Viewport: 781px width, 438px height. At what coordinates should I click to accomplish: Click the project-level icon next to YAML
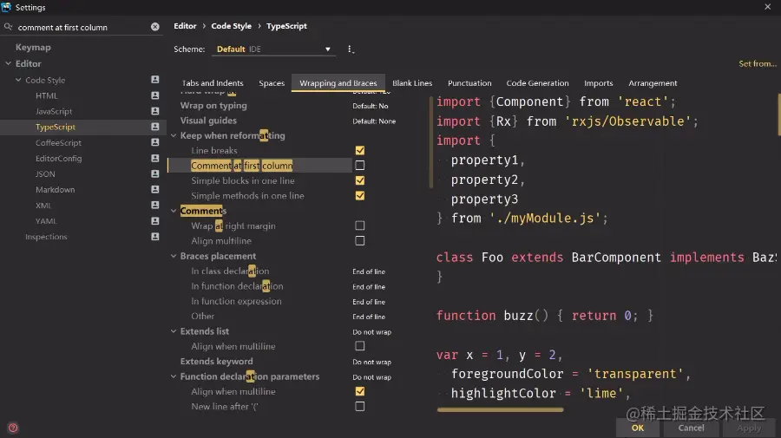155,220
